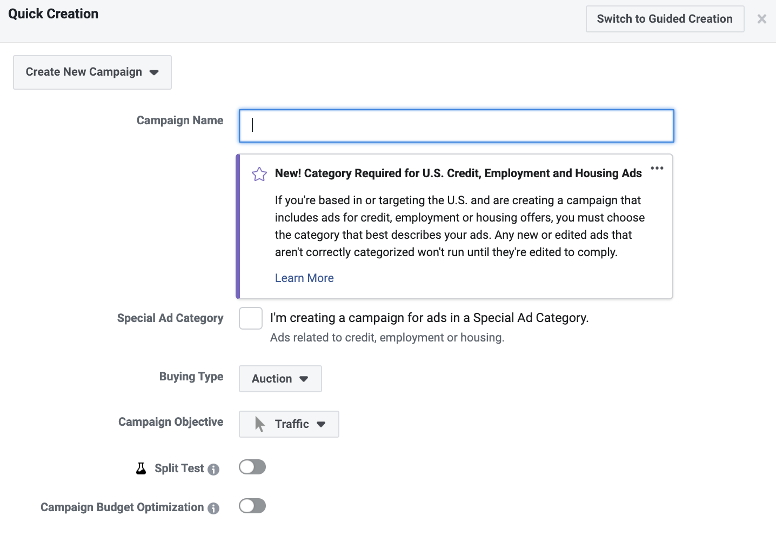
Task: Click the "I'm creating a campaign" checkbox label
Action: (x=429, y=318)
